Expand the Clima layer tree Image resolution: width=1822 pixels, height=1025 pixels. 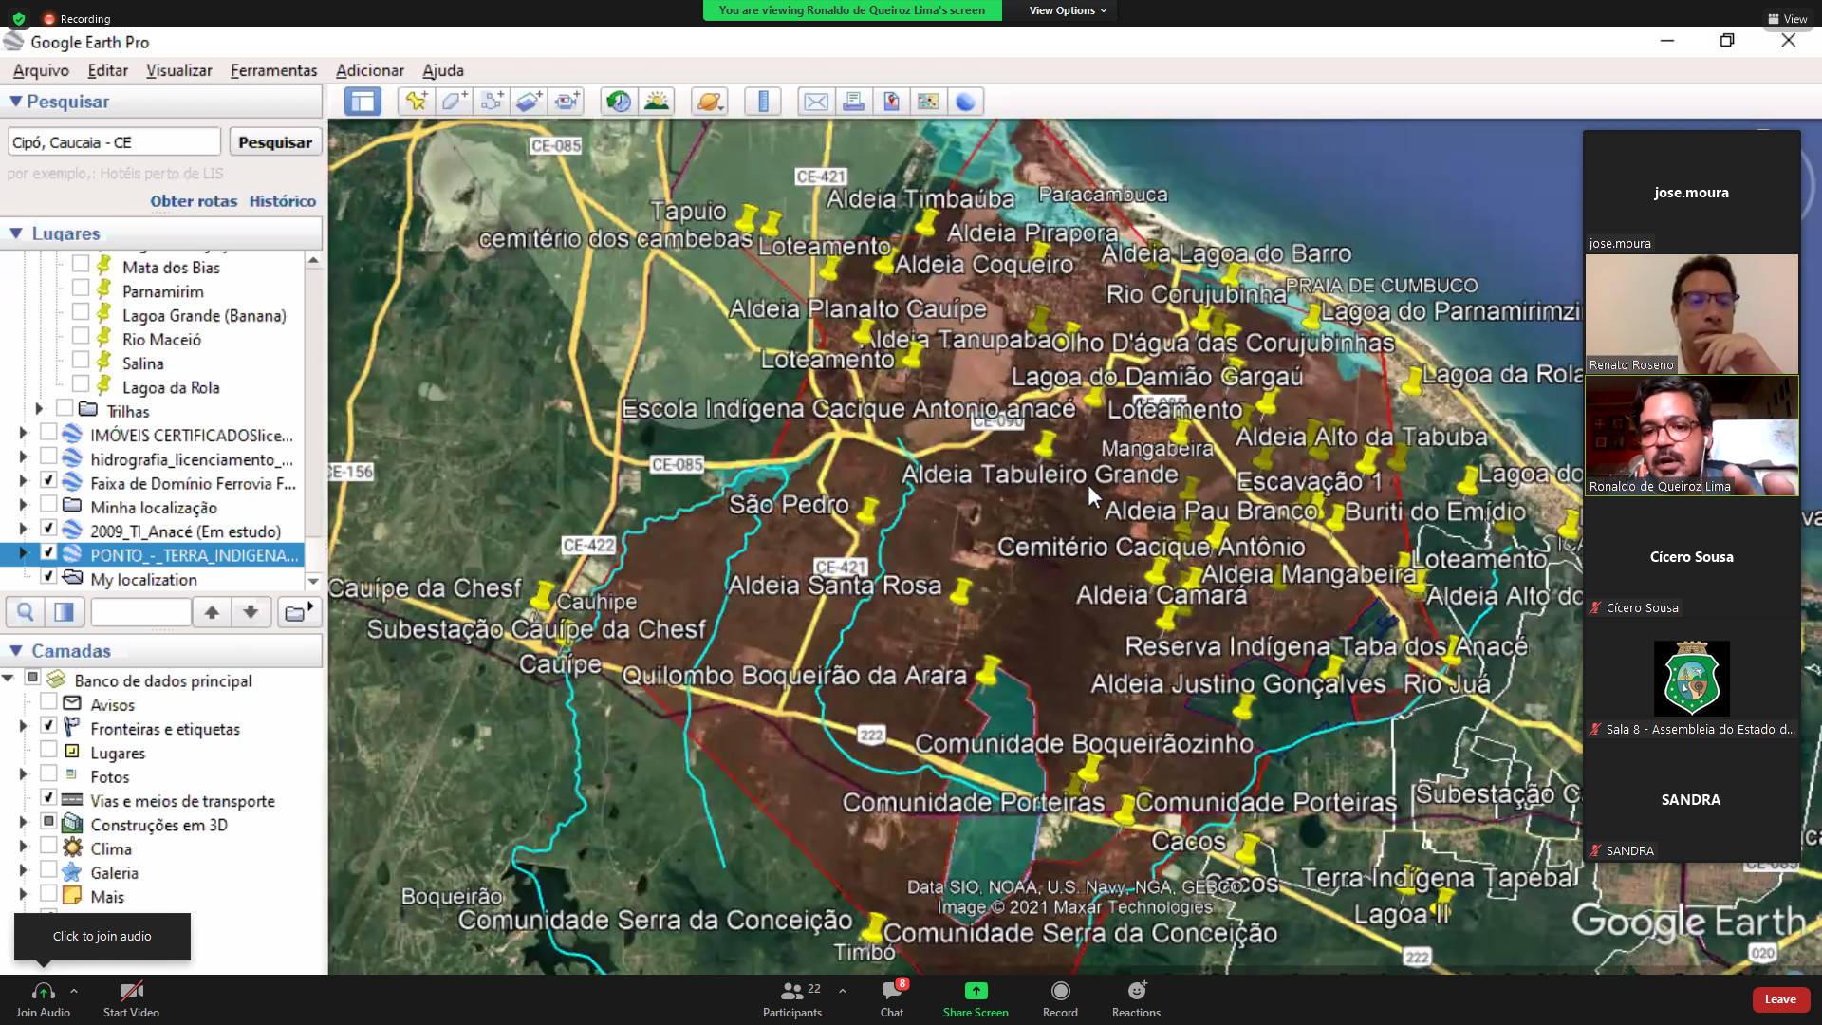[23, 847]
